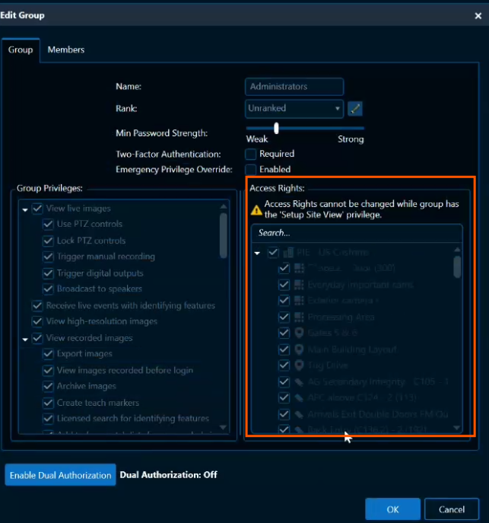Collapse the View live images tree node
Image resolution: width=489 pixels, height=523 pixels.
(25, 210)
